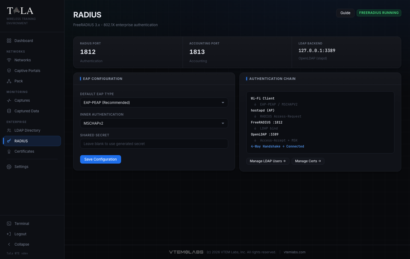
Task: Go to Networks in sidebar
Action: [32, 60]
